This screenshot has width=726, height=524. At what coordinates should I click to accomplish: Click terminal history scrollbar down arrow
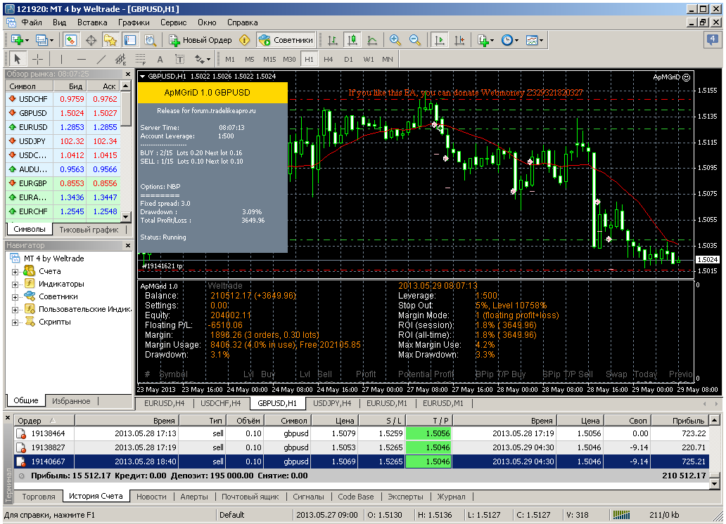(715, 484)
